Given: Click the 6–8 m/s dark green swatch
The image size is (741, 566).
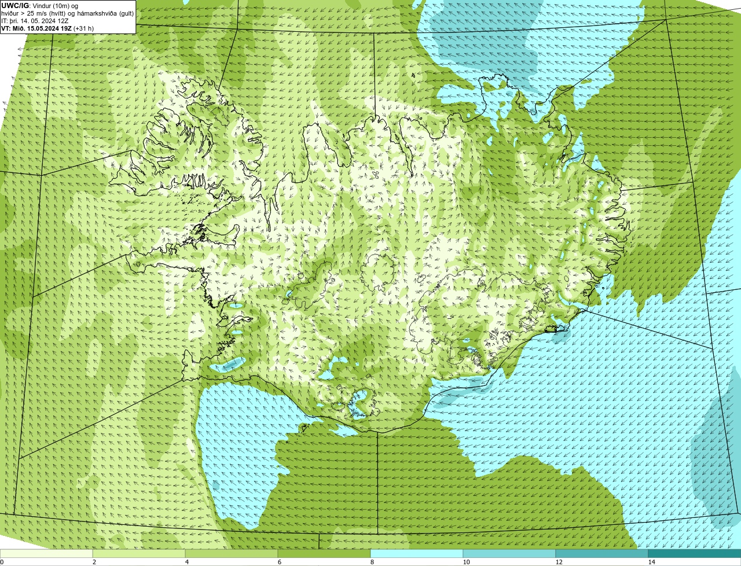Looking at the screenshot, I should click(x=324, y=553).
